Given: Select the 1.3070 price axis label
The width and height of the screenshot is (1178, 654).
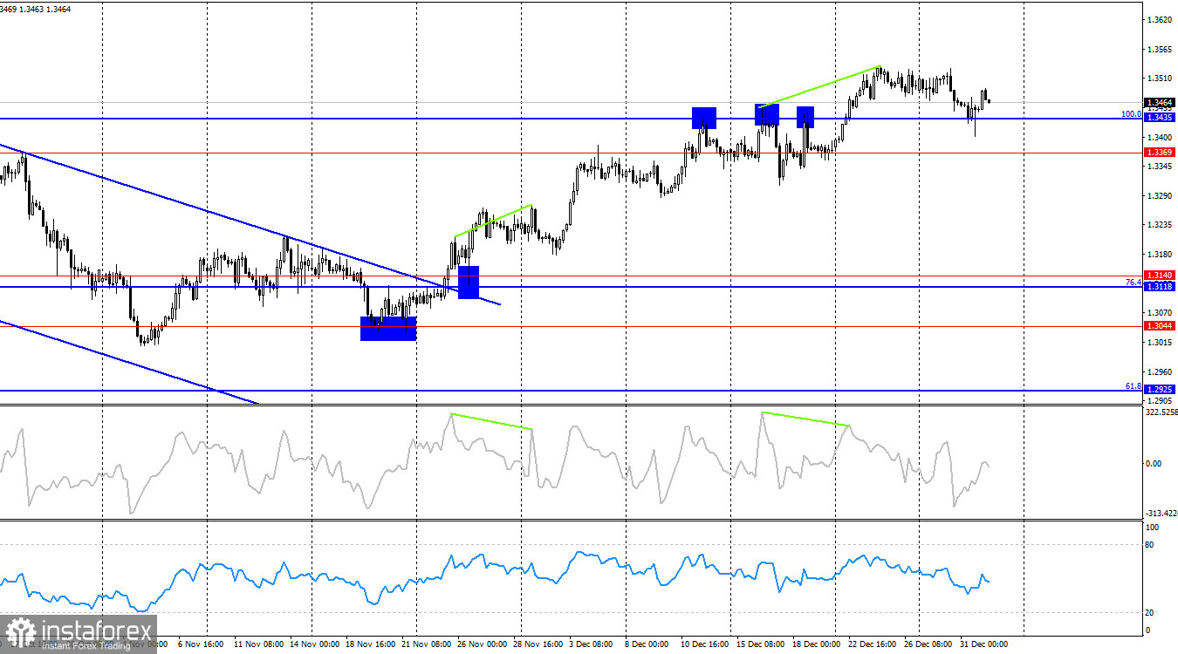Looking at the screenshot, I should click(x=1160, y=312).
